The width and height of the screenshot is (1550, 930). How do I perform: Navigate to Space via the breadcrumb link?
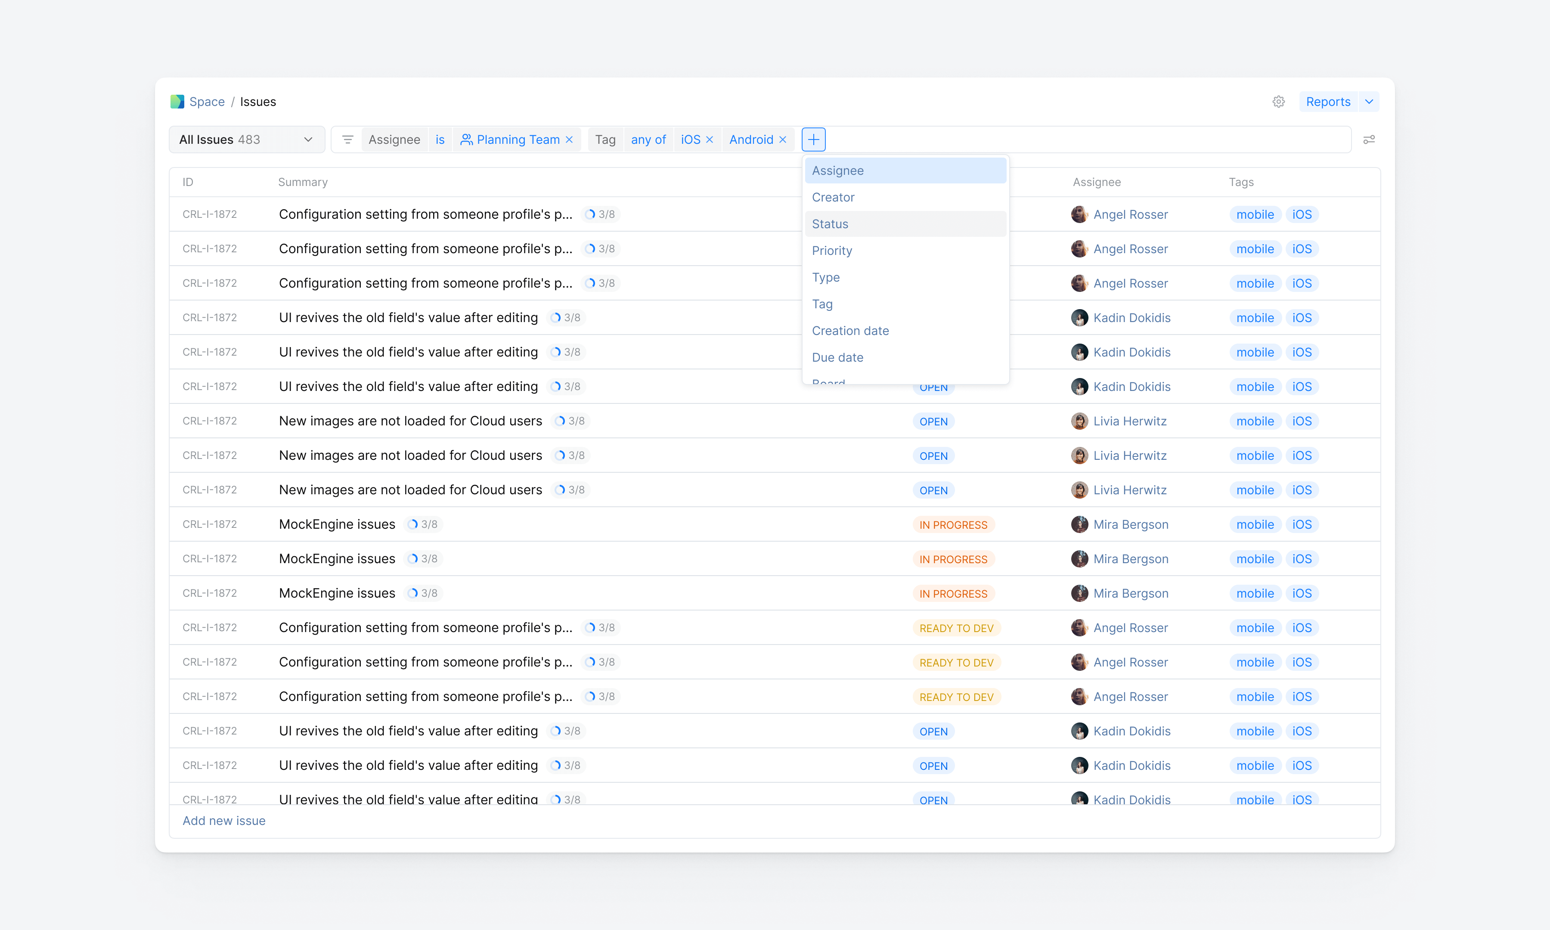pyautogui.click(x=207, y=101)
